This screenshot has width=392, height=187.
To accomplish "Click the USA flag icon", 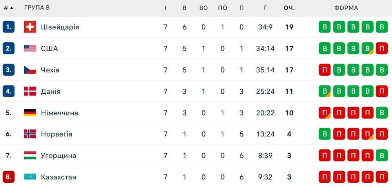I will [x=30, y=49].
